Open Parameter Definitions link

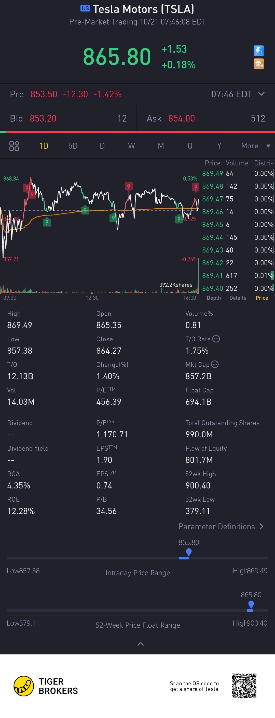tap(221, 526)
